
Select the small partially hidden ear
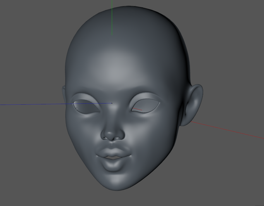(64, 94)
